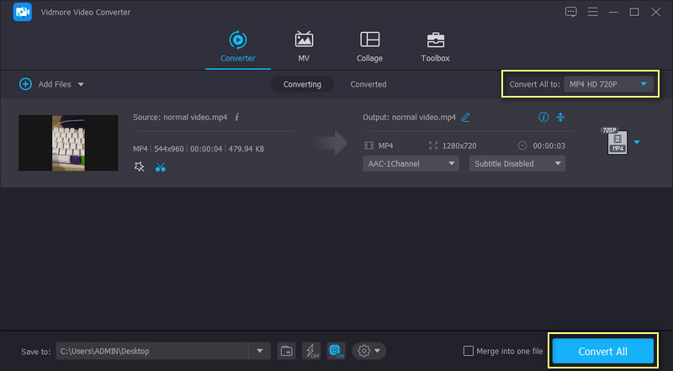Image resolution: width=673 pixels, height=371 pixels.
Task: Click the normal video thumbnail
Action: [x=68, y=143]
